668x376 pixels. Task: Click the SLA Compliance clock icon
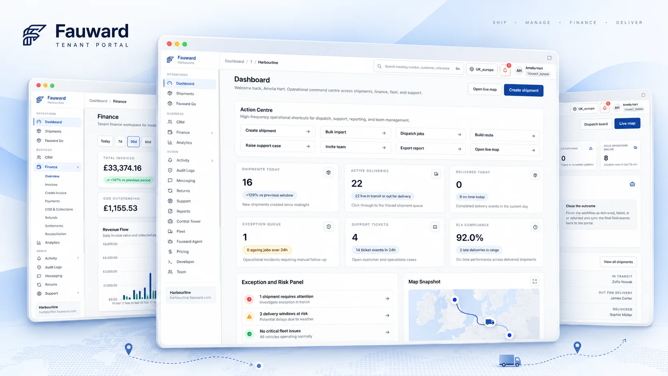click(535, 227)
